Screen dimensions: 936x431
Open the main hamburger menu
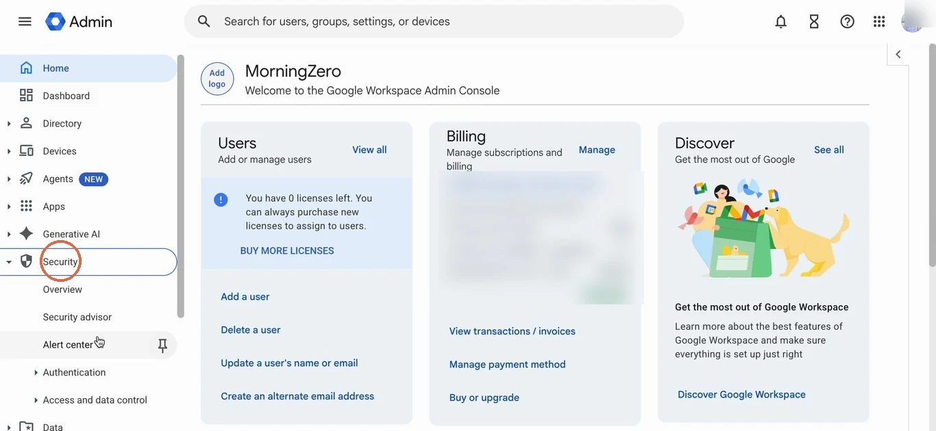pyautogui.click(x=25, y=21)
